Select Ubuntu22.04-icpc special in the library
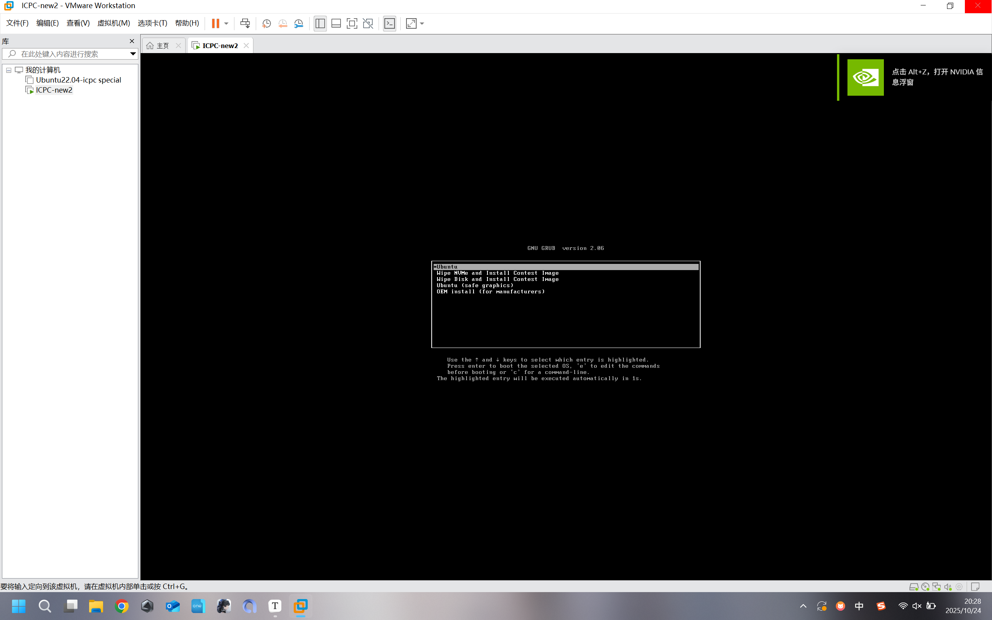Image resolution: width=992 pixels, height=620 pixels. pos(78,79)
